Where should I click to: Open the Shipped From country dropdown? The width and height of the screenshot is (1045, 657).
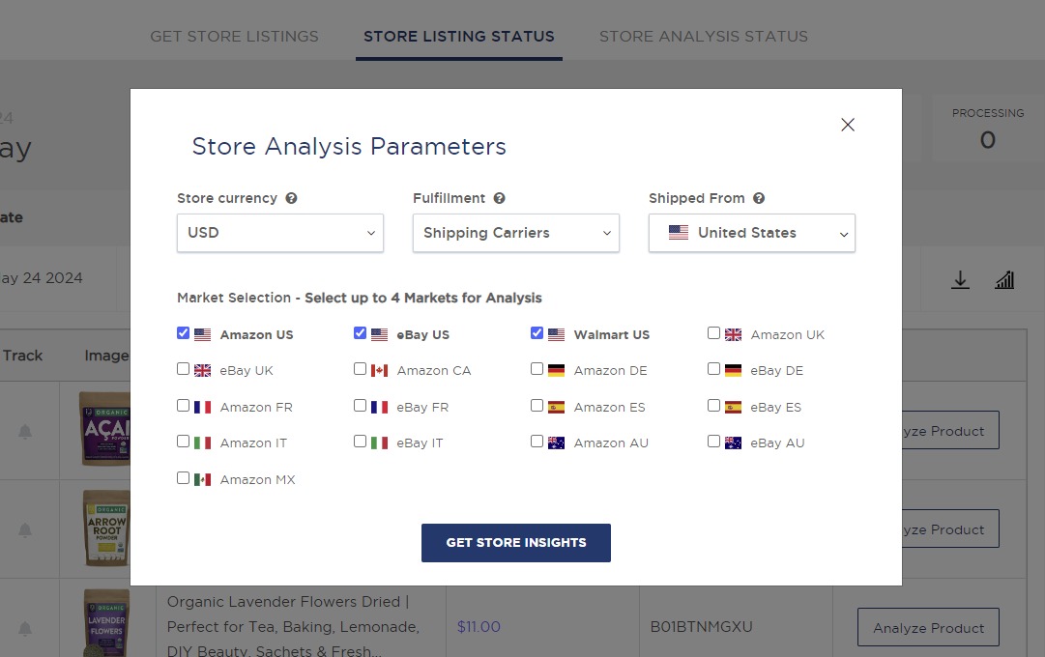[751, 233]
